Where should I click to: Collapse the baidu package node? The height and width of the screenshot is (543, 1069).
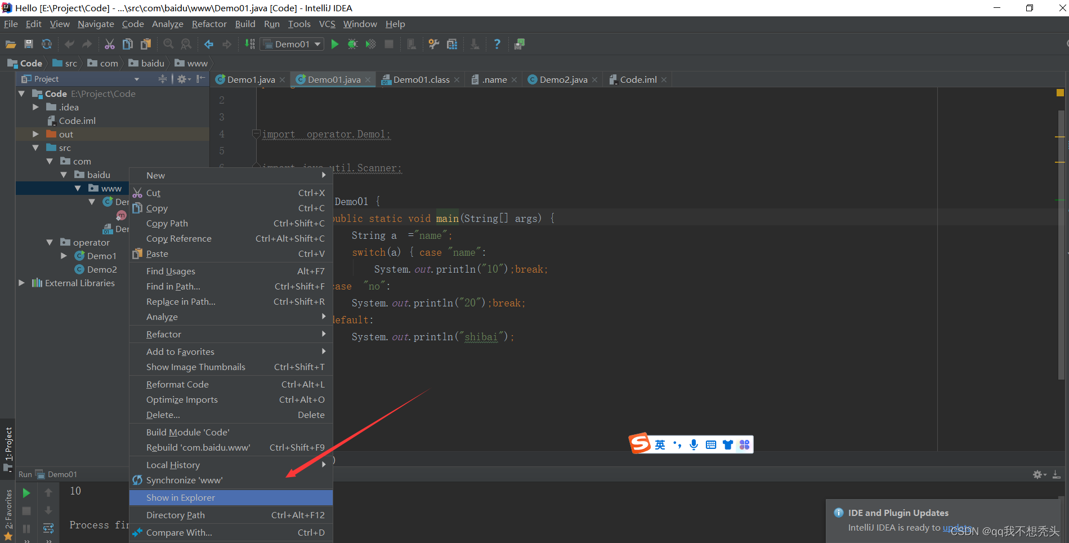(x=64, y=175)
